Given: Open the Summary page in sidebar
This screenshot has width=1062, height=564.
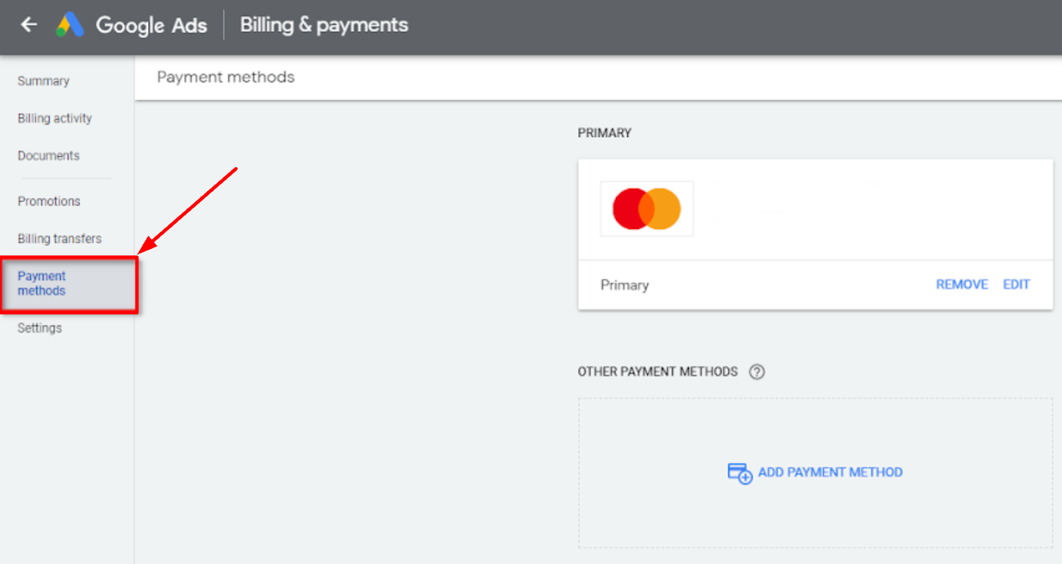Looking at the screenshot, I should coord(43,81).
